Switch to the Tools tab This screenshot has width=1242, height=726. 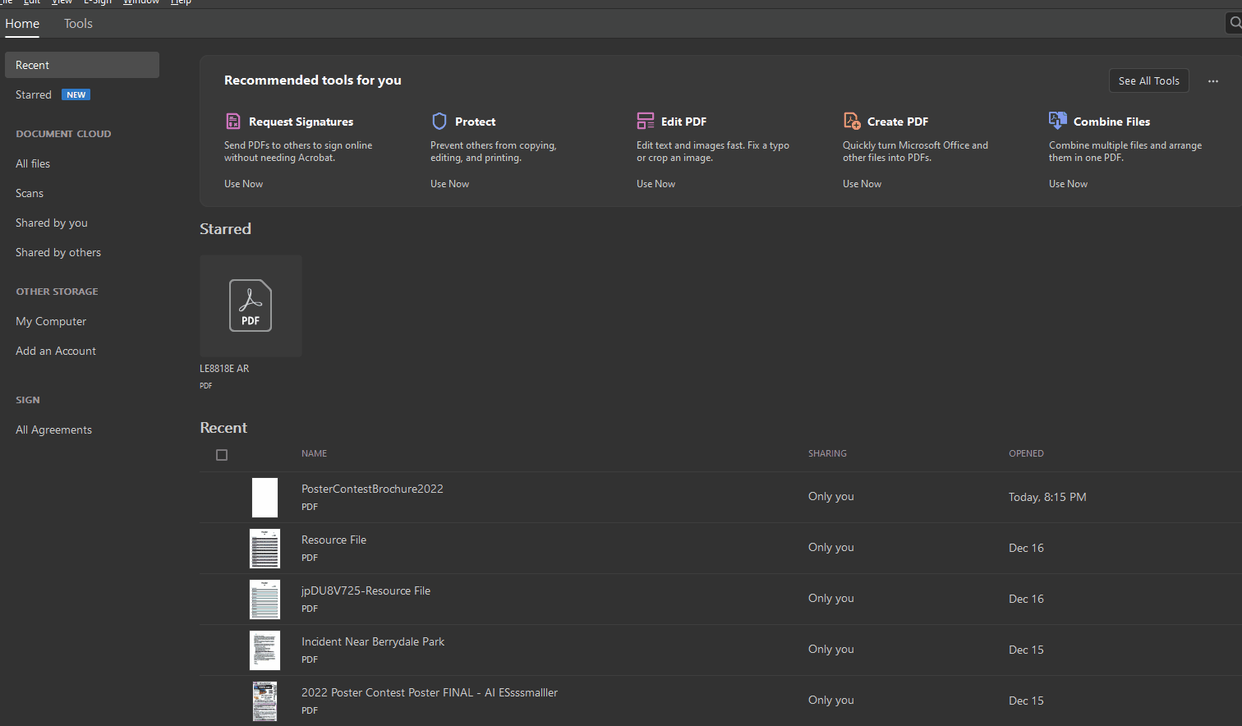click(x=77, y=23)
